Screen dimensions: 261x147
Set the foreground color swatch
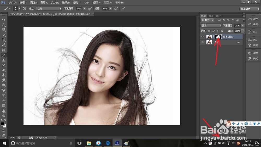point(3,124)
